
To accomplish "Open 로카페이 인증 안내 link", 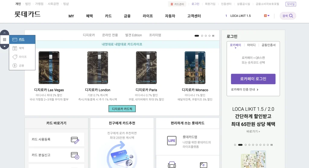I will pyautogui.click(x=244, y=89).
